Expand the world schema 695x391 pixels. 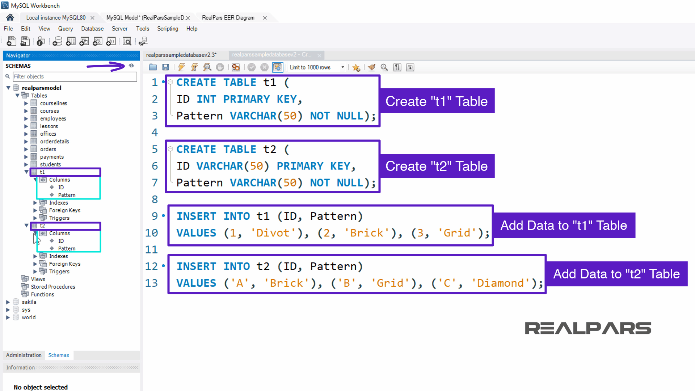pyautogui.click(x=8, y=317)
